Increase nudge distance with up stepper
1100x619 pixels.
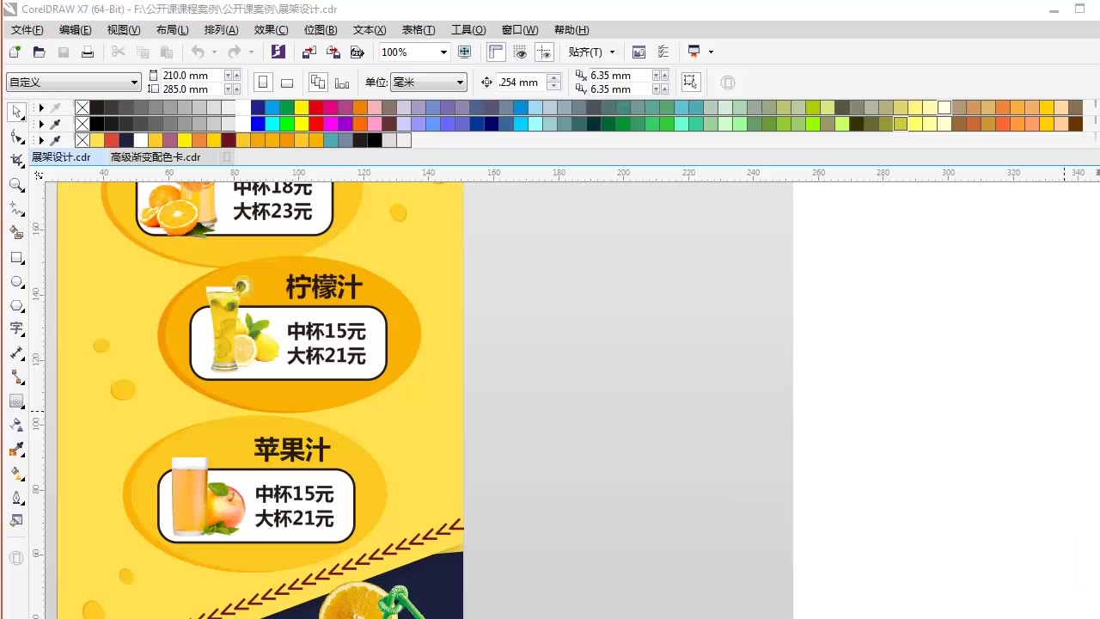coord(554,78)
